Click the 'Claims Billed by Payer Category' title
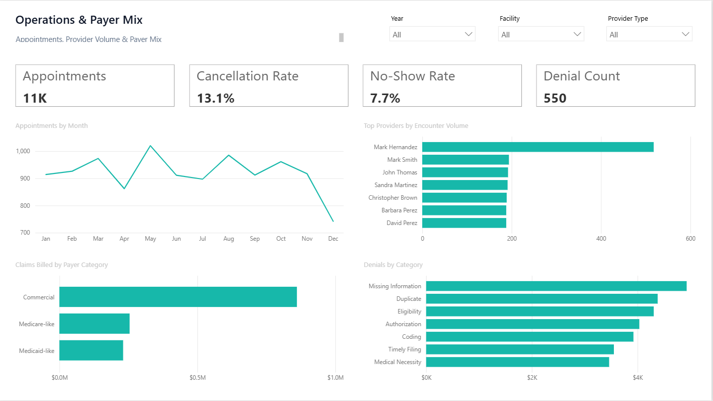 click(62, 265)
